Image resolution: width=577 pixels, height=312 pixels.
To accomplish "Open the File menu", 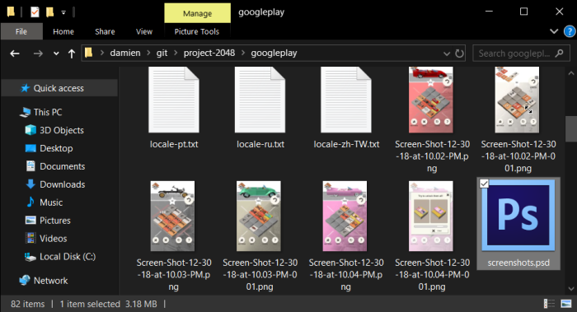I will [21, 31].
